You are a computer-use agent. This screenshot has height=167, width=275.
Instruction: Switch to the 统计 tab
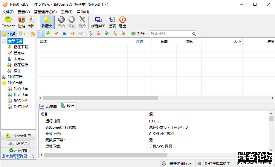tap(67, 106)
